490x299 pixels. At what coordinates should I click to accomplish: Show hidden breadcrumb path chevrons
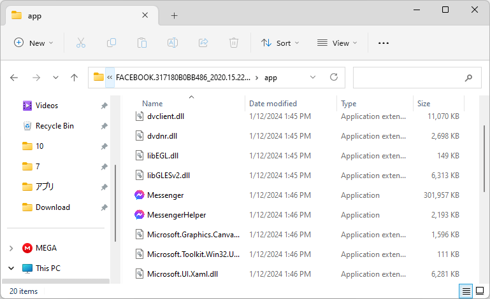coord(110,78)
